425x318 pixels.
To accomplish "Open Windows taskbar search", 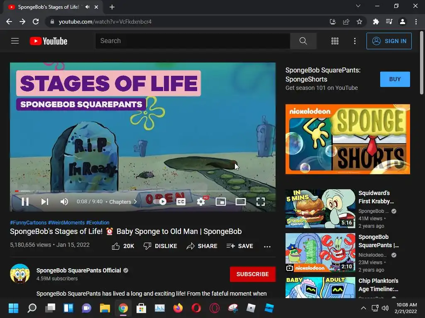I will [32, 308].
